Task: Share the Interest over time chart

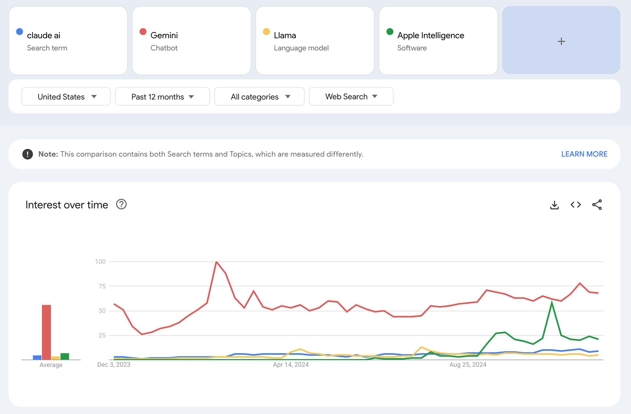Action: [597, 205]
